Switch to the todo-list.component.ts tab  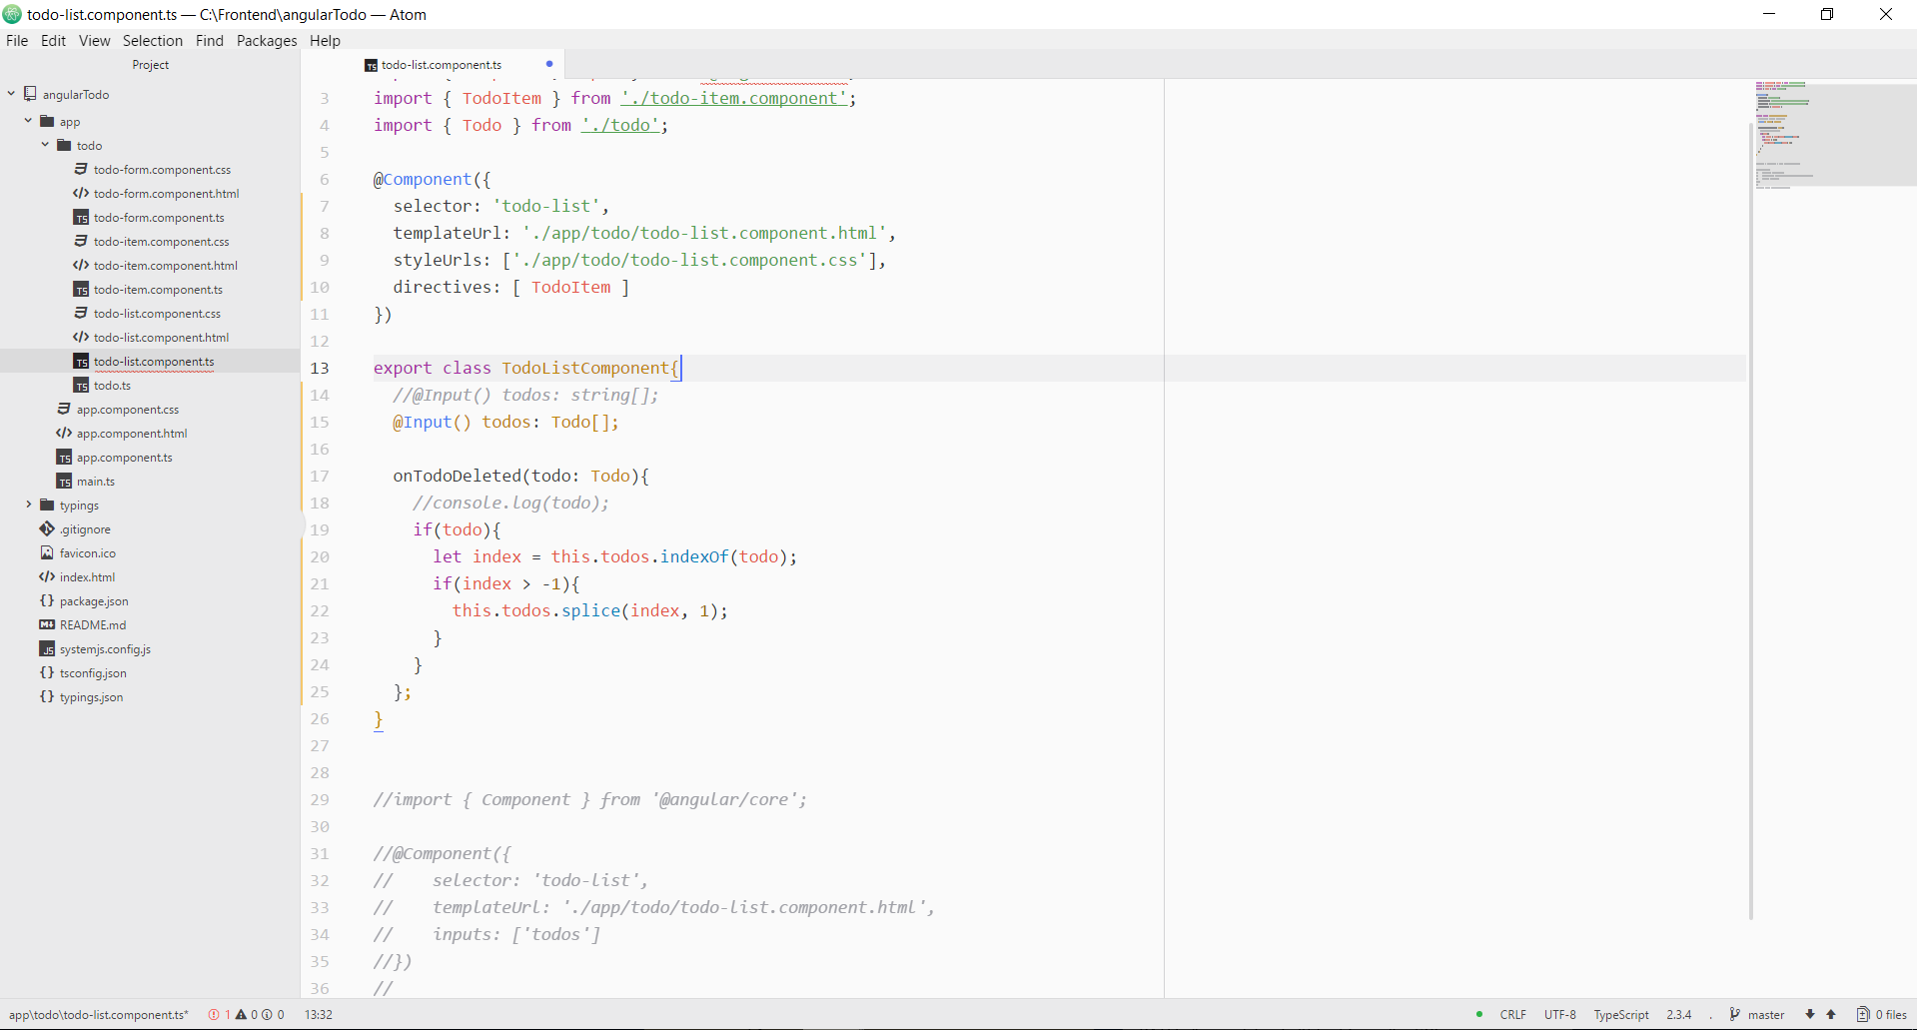(441, 64)
